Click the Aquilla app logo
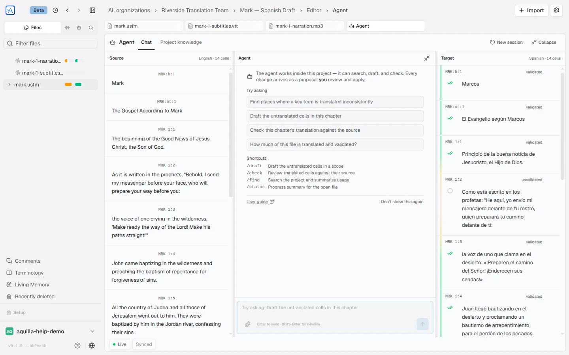This screenshot has width=569, height=355. tap(10, 10)
